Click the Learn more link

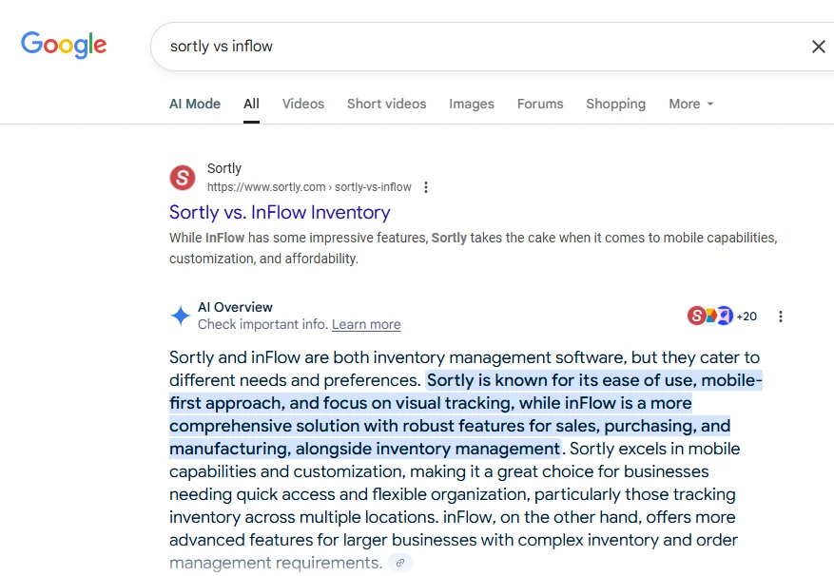pos(366,324)
